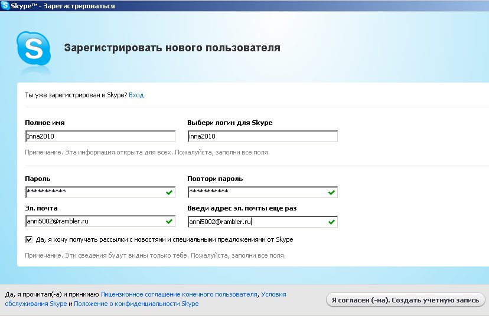Focus the Полное имя input field
The image size is (489, 316).
pos(99,136)
